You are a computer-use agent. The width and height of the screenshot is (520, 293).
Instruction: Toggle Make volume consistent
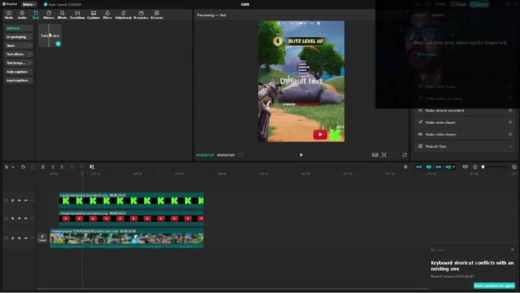coord(510,111)
